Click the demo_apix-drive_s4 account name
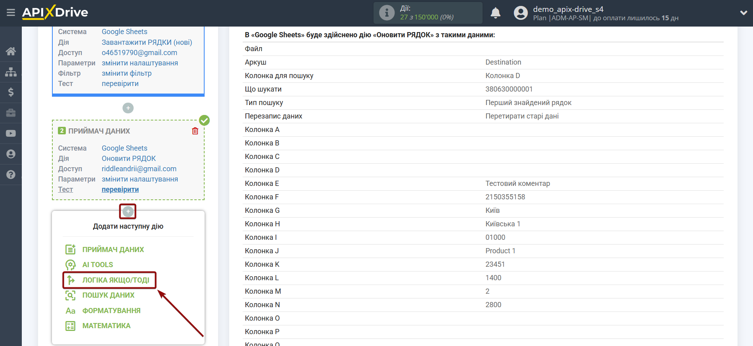The width and height of the screenshot is (753, 346). pos(568,9)
